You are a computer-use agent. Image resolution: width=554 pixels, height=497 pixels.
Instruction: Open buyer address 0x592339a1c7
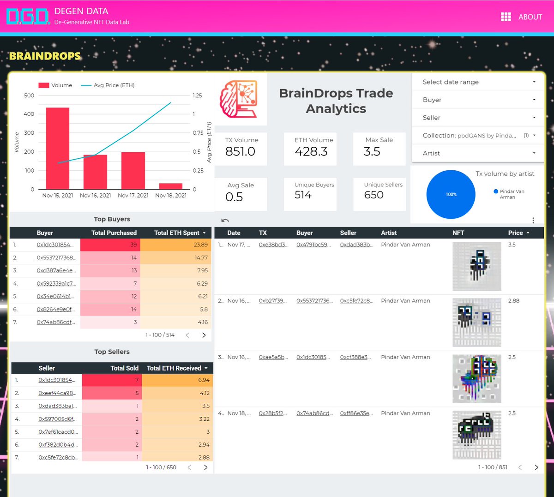56,283
